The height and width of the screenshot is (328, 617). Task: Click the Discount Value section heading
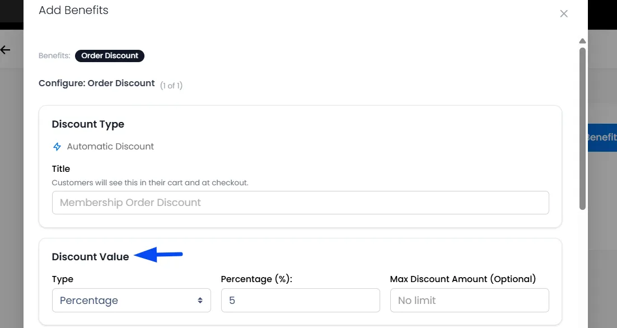pyautogui.click(x=91, y=257)
